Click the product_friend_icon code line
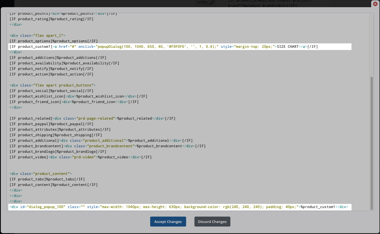Viewport: 380px width, 234px height. (x=74, y=102)
